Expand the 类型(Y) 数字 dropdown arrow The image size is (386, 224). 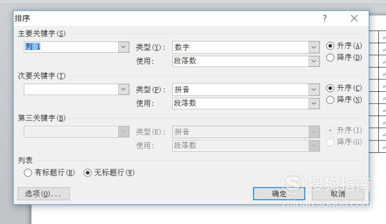(314, 47)
